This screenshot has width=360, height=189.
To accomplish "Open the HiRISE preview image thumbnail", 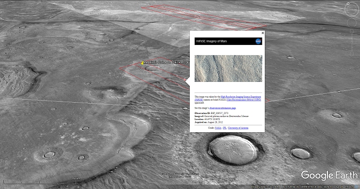I will tap(228, 69).
